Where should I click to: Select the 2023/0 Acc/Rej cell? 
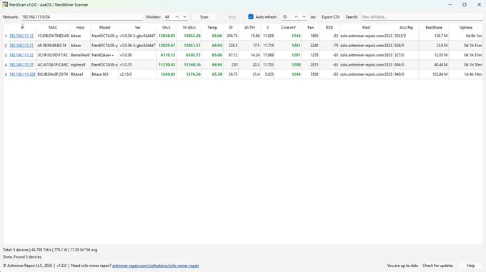tap(406, 36)
